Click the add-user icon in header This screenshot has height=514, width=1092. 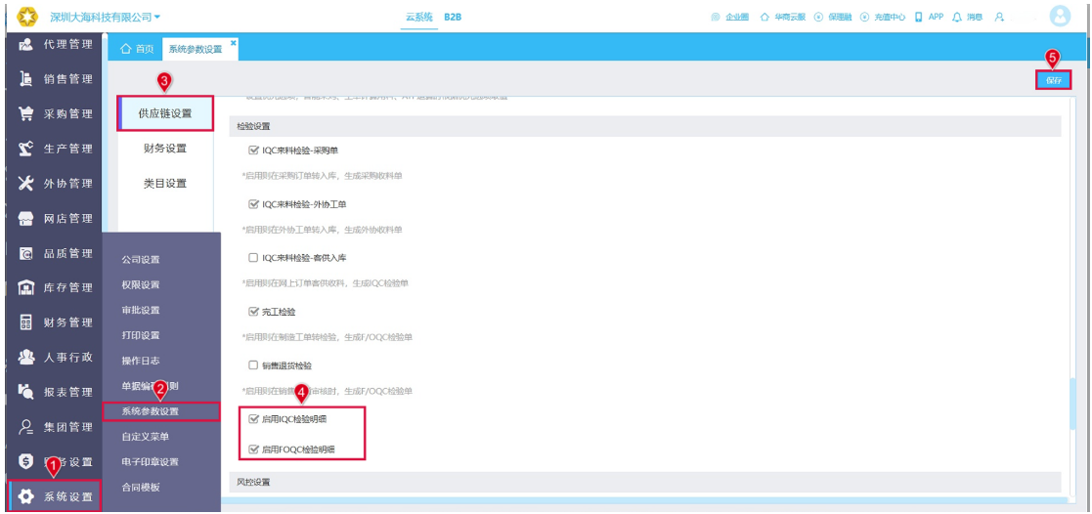(x=1000, y=17)
